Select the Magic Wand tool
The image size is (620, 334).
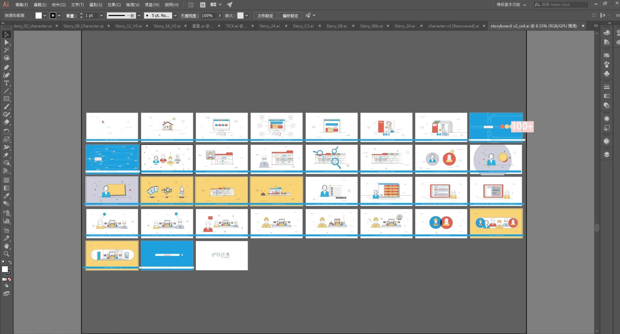[x=6, y=50]
